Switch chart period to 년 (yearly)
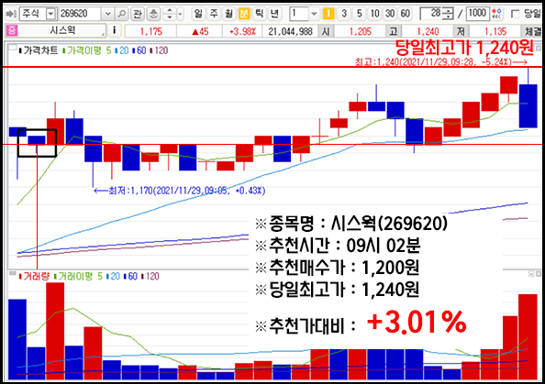Image resolution: width=545 pixels, height=384 pixels. (x=274, y=14)
